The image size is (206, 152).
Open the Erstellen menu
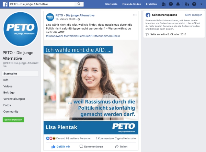pyautogui.click(x=151, y=4)
